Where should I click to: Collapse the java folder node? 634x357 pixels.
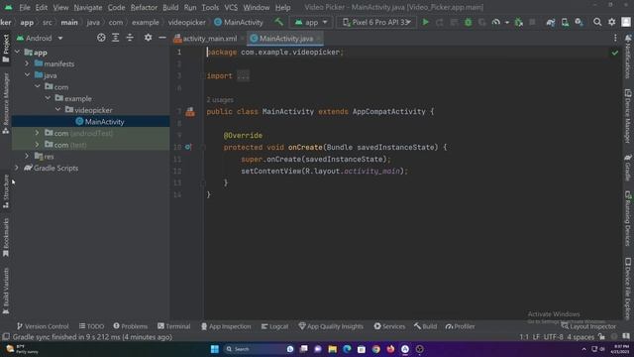click(x=27, y=75)
